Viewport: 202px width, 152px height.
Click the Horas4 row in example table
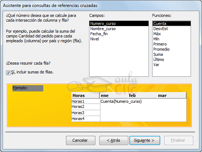[x=86, y=119]
